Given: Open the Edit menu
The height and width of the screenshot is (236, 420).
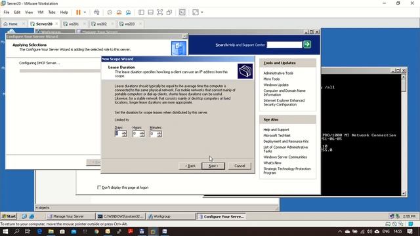Looking at the screenshot, I should point(17,12).
